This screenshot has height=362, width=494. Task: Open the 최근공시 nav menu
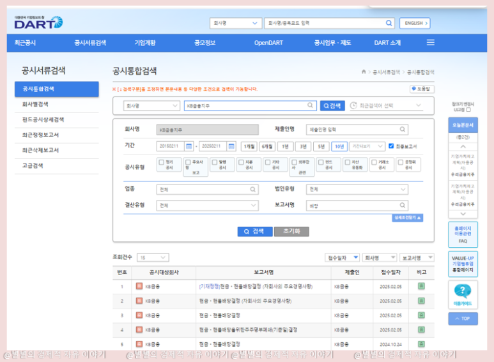pos(25,43)
